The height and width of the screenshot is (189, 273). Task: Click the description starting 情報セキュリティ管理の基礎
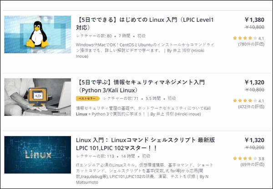point(143,111)
